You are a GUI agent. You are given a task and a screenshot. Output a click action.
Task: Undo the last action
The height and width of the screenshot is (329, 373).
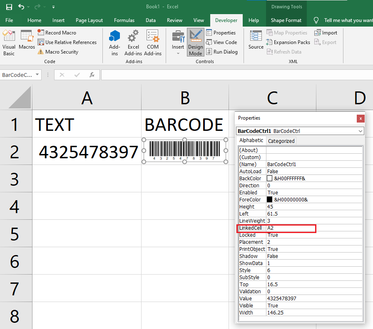tap(21, 7)
